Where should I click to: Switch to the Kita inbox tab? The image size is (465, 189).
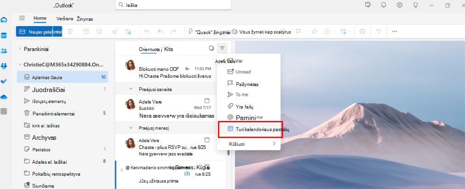(x=168, y=49)
